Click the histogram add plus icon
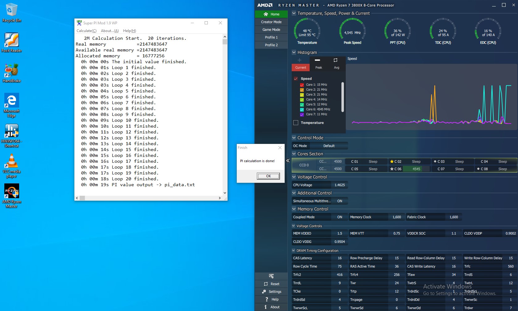This screenshot has width=518, height=311. click(299, 60)
